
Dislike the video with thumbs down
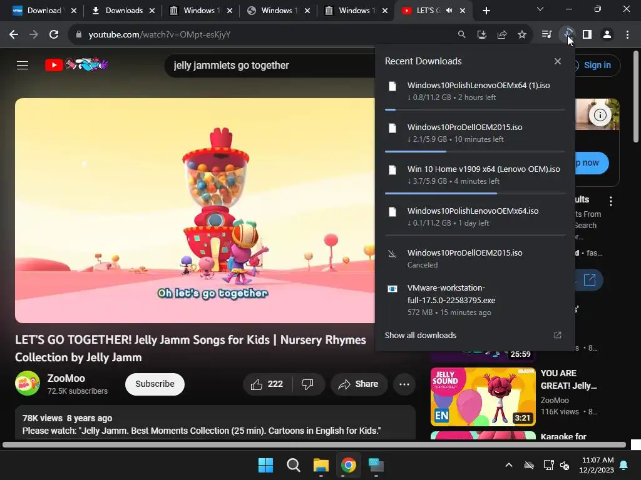point(307,384)
